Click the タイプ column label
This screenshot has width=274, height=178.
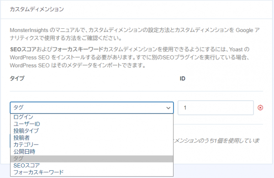[17, 78]
